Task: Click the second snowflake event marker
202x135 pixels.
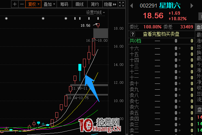Action: click(43, 19)
